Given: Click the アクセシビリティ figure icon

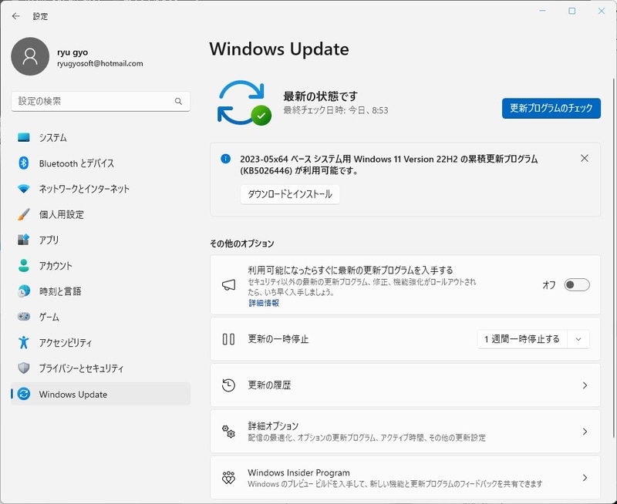Looking at the screenshot, I should click(24, 342).
